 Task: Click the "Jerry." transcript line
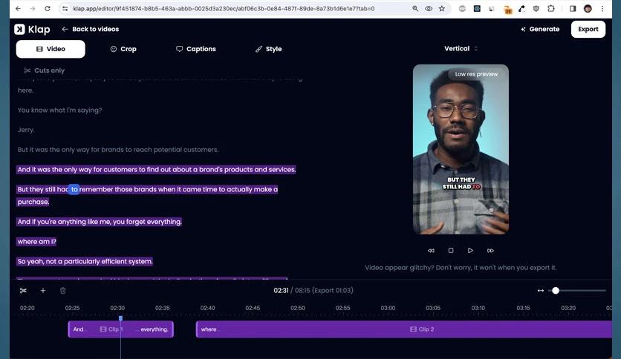[26, 130]
